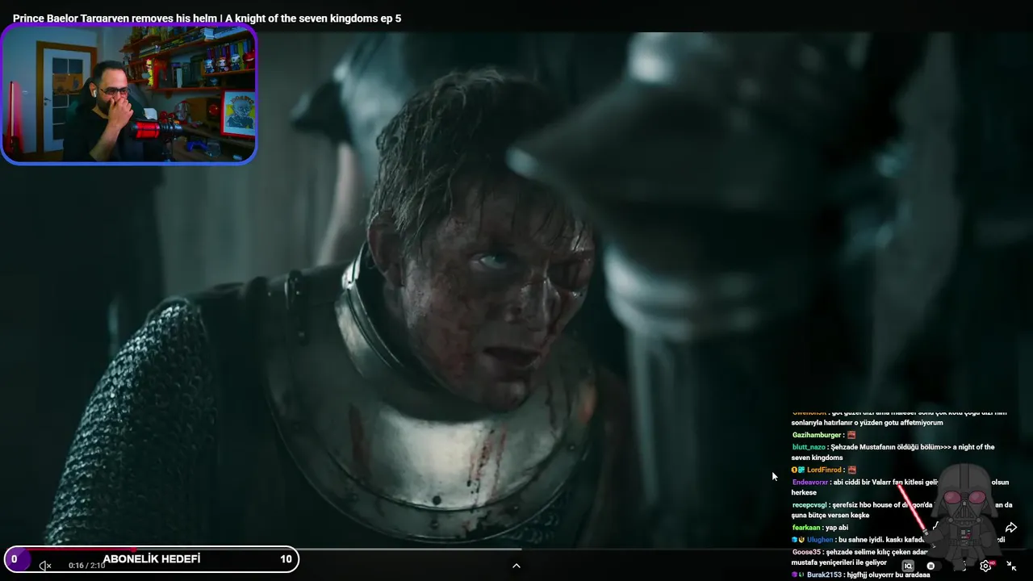Expand the upward chevron at the bottom center
The image size is (1033, 581).
pos(516,566)
